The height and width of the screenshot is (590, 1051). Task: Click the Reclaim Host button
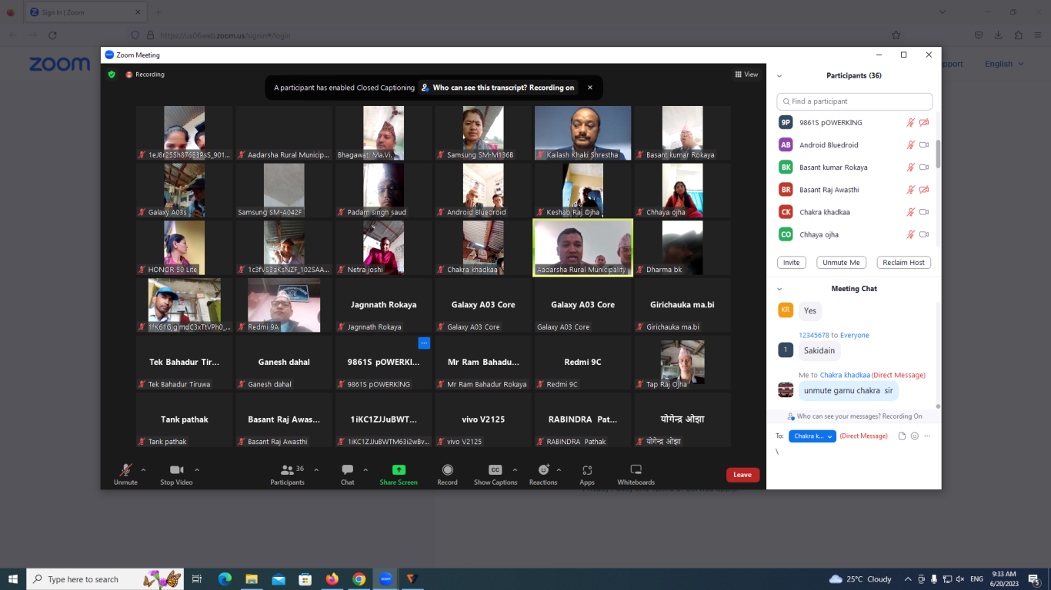pyautogui.click(x=903, y=263)
